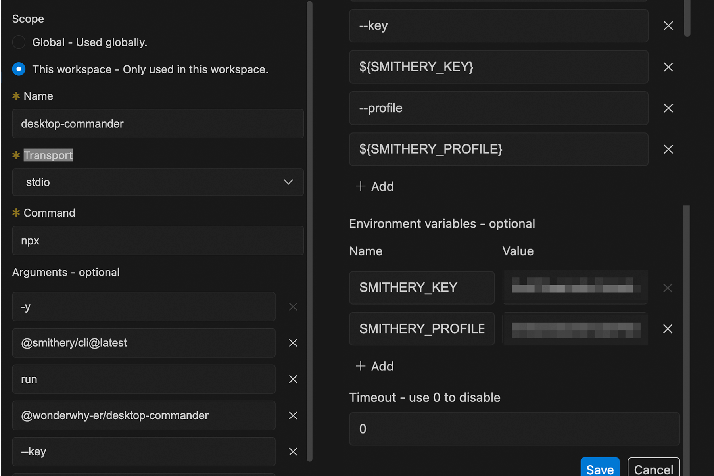Click the Arguments - optional label
Viewport: 714px width, 476px height.
[66, 272]
